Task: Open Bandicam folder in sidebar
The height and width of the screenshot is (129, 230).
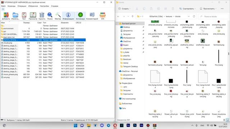Action: (127, 59)
